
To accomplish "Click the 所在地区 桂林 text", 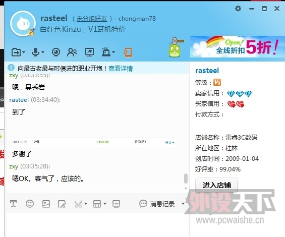I will 216,148.
